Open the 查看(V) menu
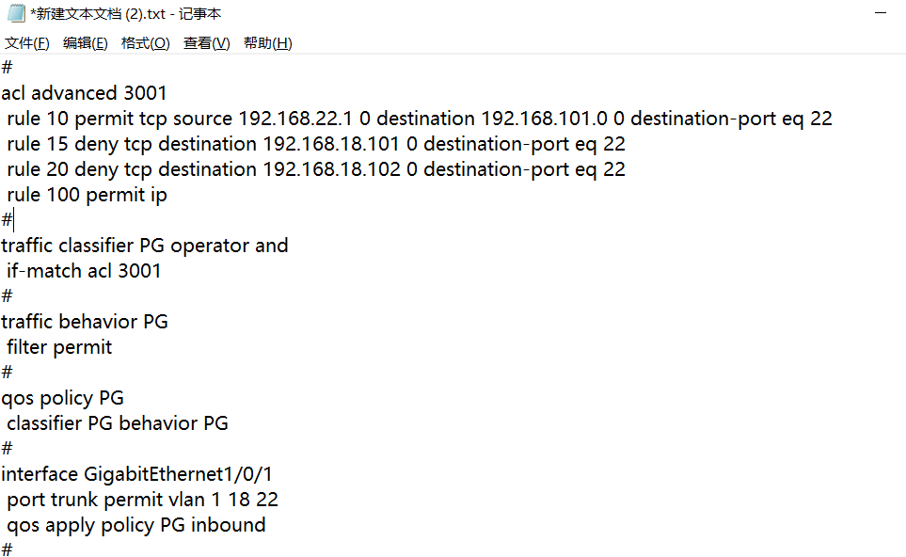 pyautogui.click(x=206, y=43)
